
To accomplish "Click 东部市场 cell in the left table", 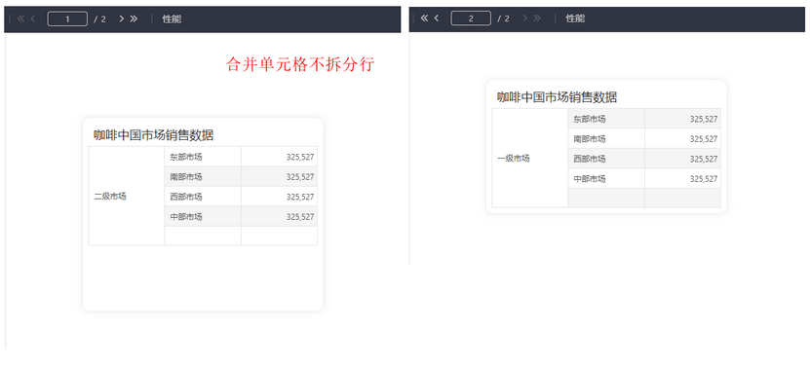I will pyautogui.click(x=203, y=157).
